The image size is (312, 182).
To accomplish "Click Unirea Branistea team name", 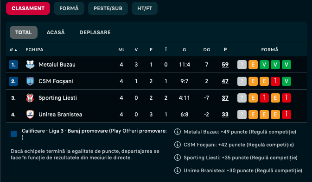I will [x=60, y=115].
